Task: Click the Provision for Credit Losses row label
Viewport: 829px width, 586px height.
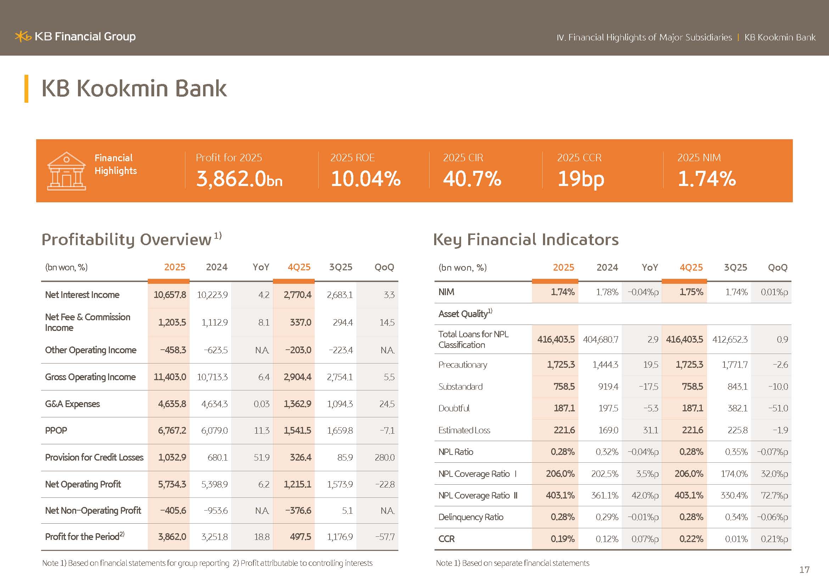Action: [x=94, y=457]
